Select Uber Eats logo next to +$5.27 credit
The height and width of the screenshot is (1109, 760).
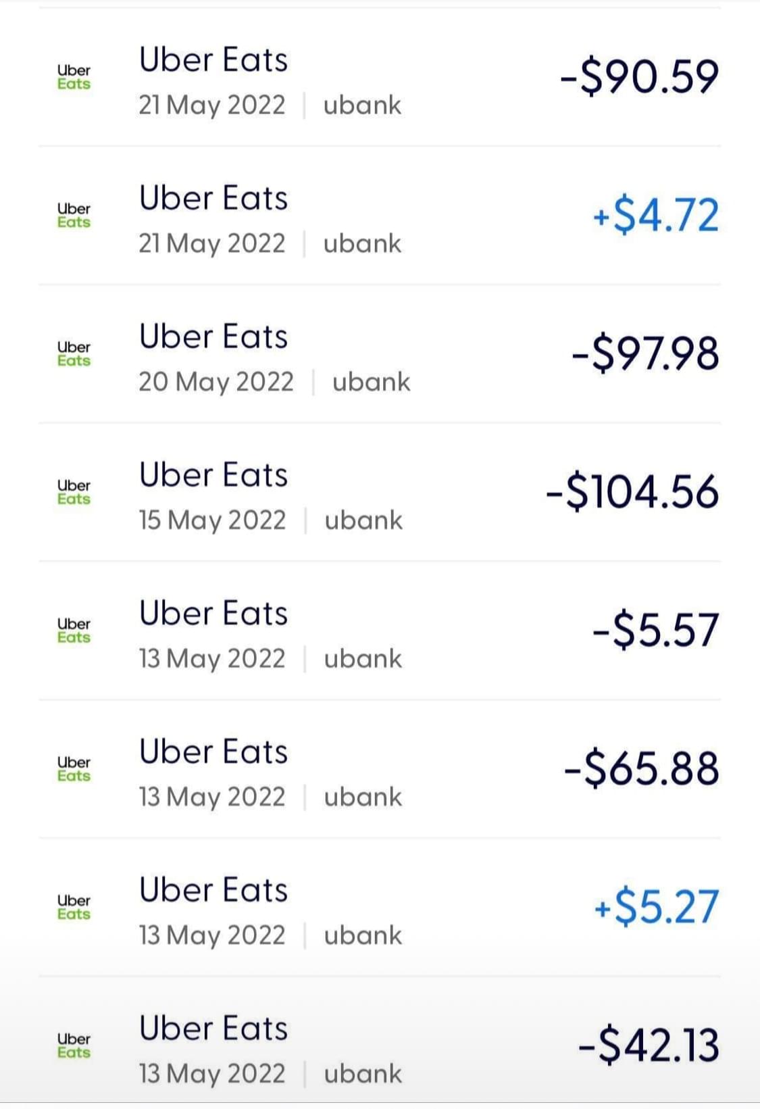pos(74,907)
